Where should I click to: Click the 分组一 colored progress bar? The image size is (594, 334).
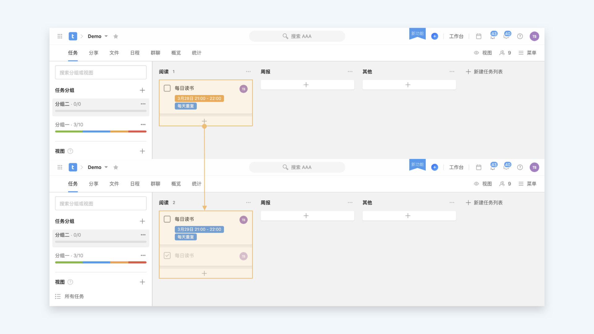tap(101, 131)
